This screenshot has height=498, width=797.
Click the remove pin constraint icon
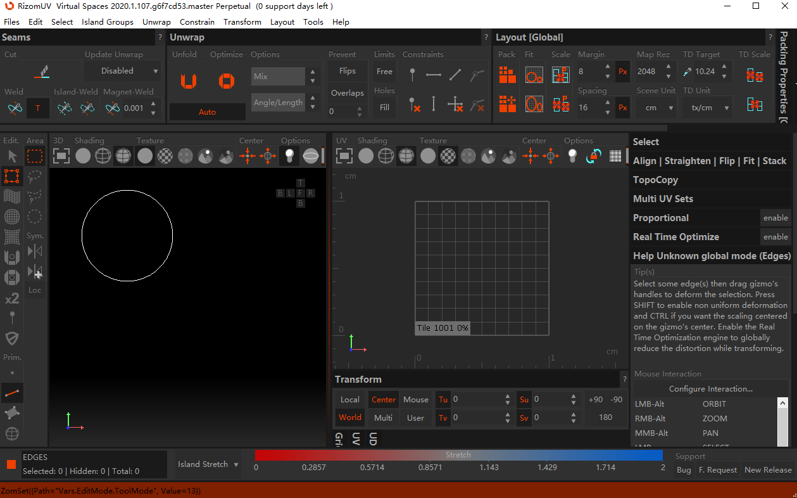(414, 104)
